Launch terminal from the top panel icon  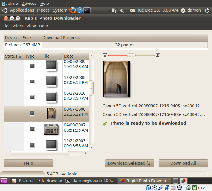coord(87,10)
